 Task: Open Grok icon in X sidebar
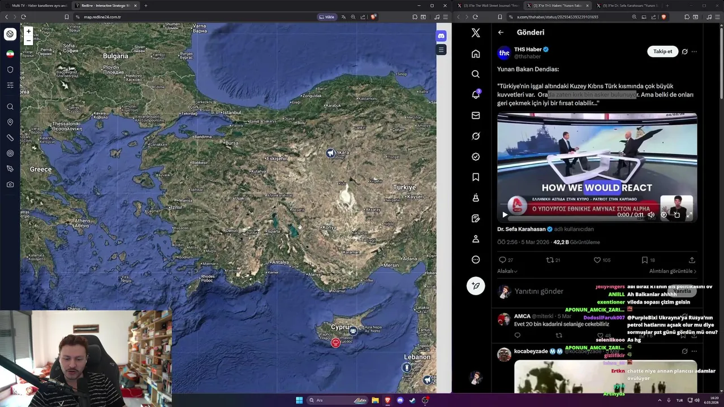click(476, 136)
